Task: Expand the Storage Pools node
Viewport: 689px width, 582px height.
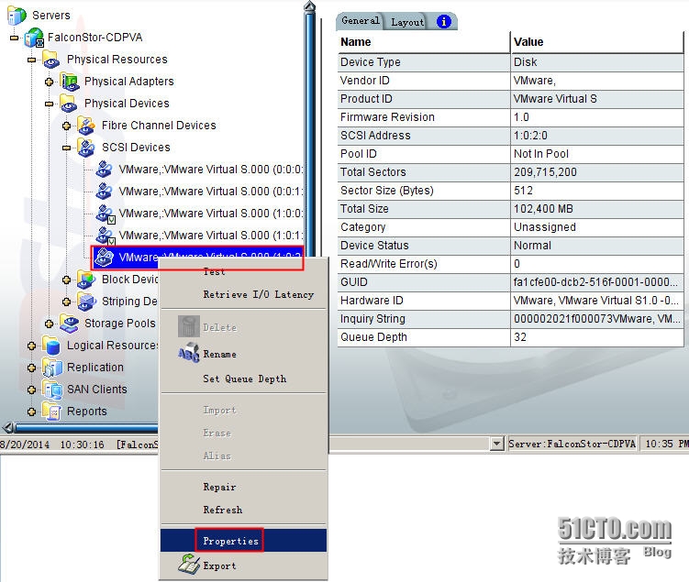Action: tap(49, 324)
